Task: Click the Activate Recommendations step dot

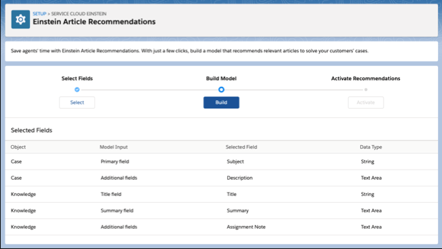Action: 366,90
